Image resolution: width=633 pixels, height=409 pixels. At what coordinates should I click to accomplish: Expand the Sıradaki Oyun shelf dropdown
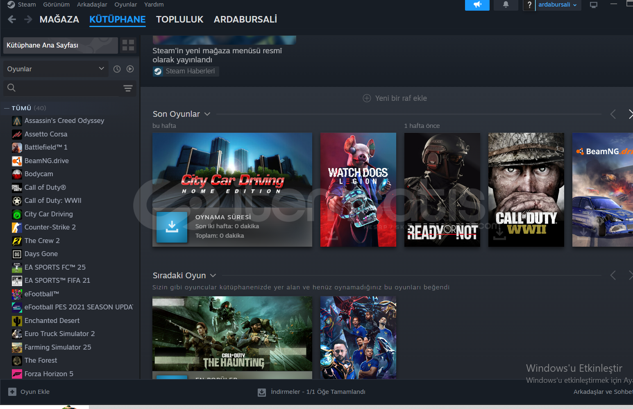213,275
